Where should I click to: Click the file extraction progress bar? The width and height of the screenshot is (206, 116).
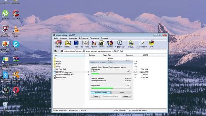[x=111, y=74]
